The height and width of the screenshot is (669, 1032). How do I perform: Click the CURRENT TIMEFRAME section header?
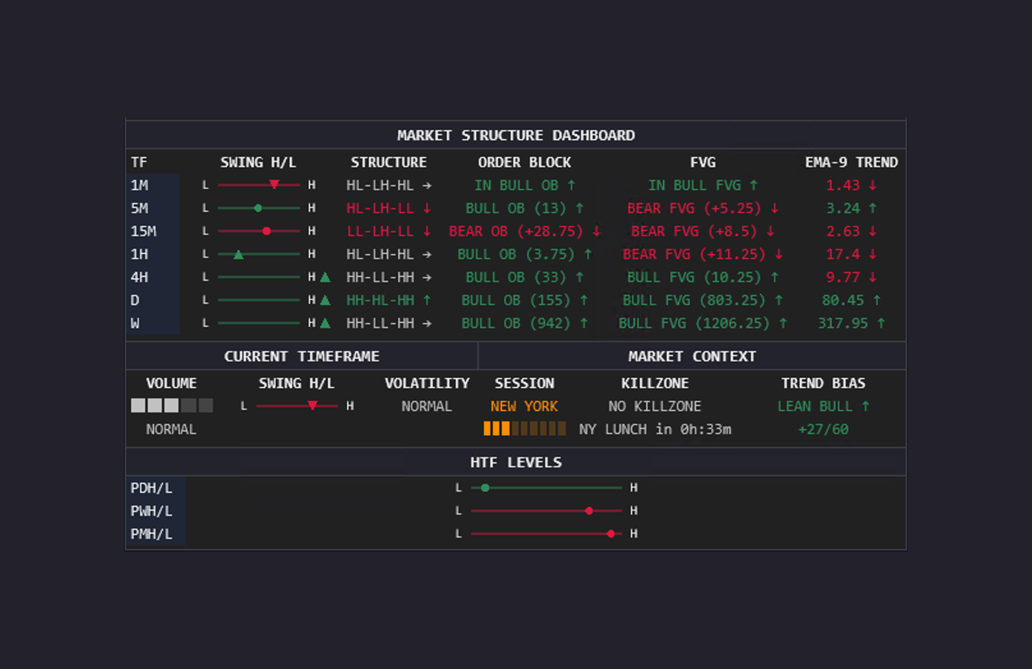click(302, 356)
